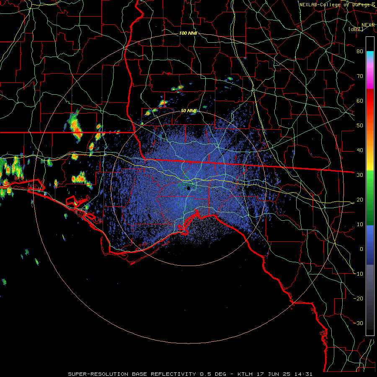377x377 pixels.
Task: Click the 70 dBZ scale value
Action: (x=360, y=76)
